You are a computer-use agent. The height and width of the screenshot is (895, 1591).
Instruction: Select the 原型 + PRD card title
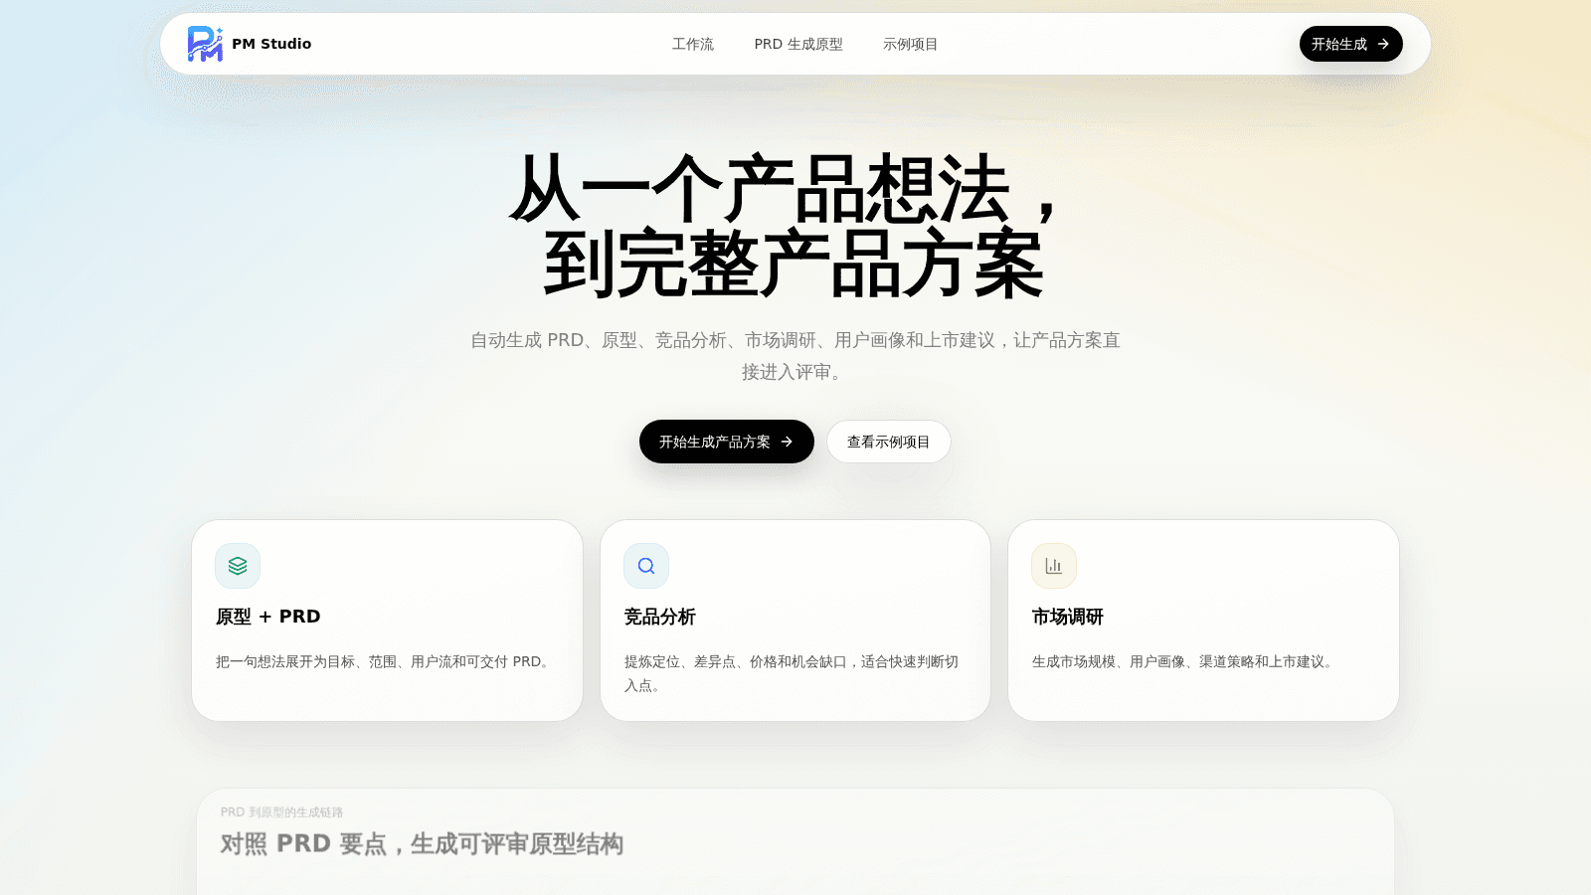pyautogui.click(x=268, y=617)
